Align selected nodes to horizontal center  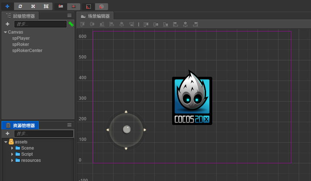coord(122,24)
